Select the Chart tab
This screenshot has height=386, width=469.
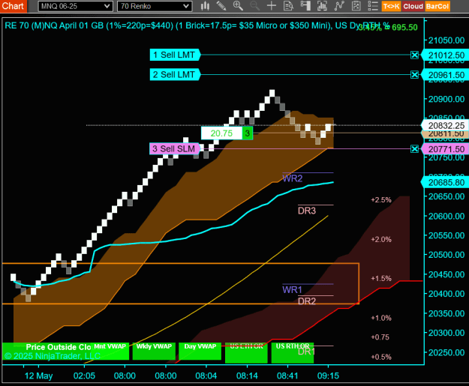(x=14, y=6)
